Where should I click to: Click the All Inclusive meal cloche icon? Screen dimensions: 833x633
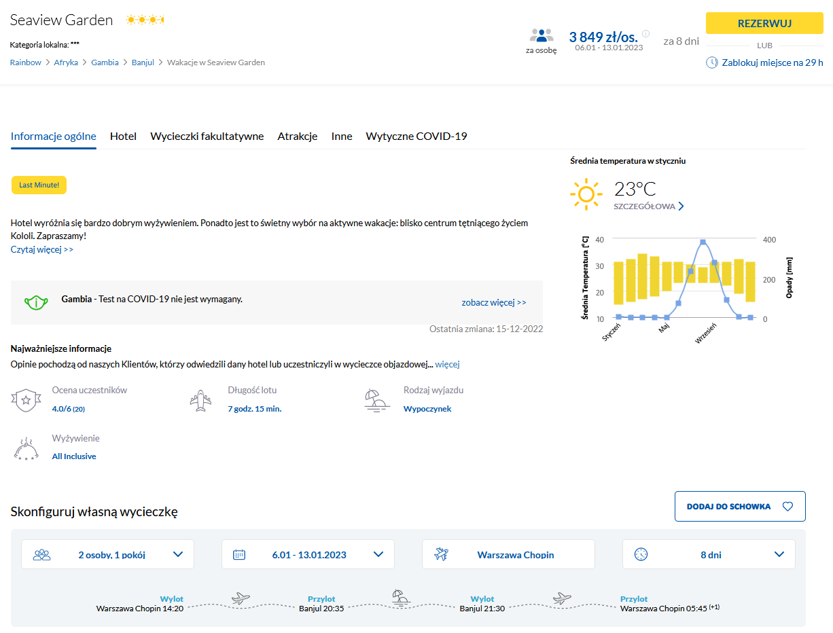pos(25,448)
